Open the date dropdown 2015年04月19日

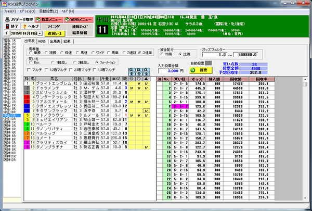tap(40, 33)
